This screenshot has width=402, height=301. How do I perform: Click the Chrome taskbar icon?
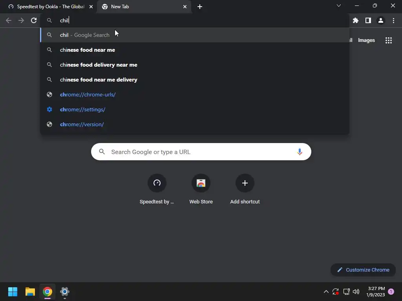[48, 292]
